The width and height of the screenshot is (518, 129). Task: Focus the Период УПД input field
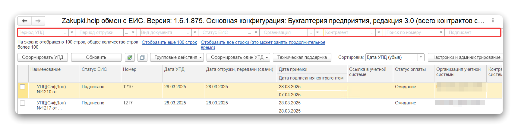(x=40, y=32)
